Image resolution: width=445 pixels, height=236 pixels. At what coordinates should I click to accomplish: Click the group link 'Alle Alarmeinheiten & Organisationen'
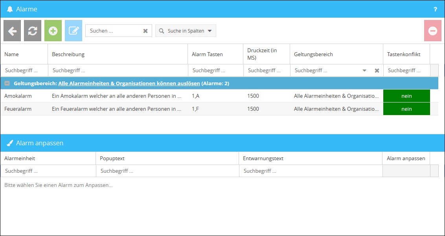(129, 83)
